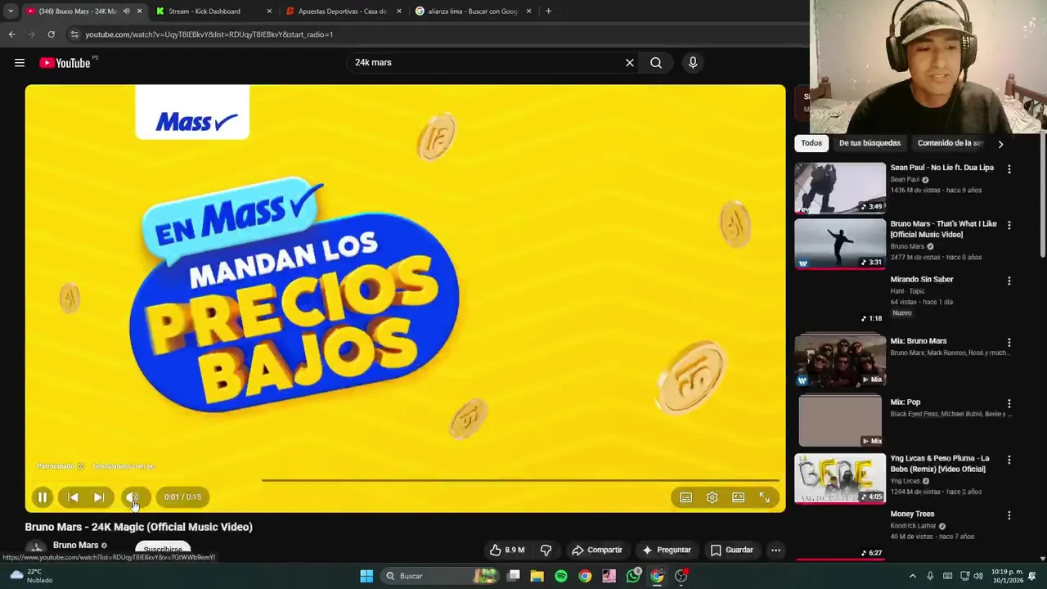Screen dimensions: 1047x589
Task: Show more filter chips with arrow
Action: pyautogui.click(x=1000, y=144)
